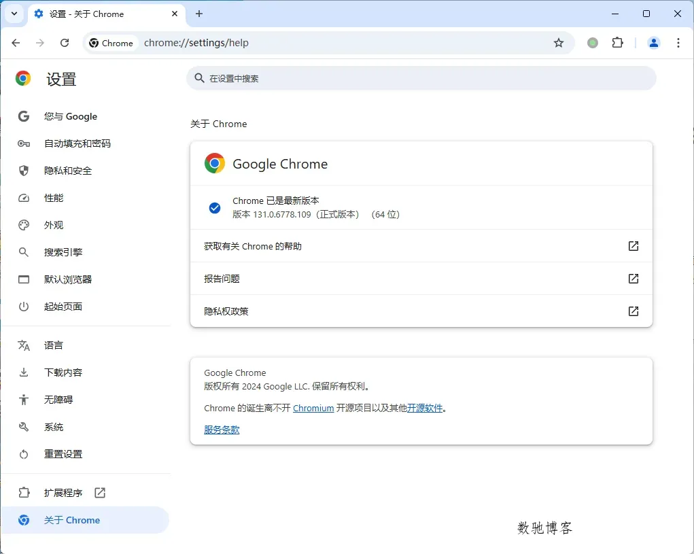The width and height of the screenshot is (694, 554).
Task: Open the tab search dropdown arrow
Action: pos(14,14)
